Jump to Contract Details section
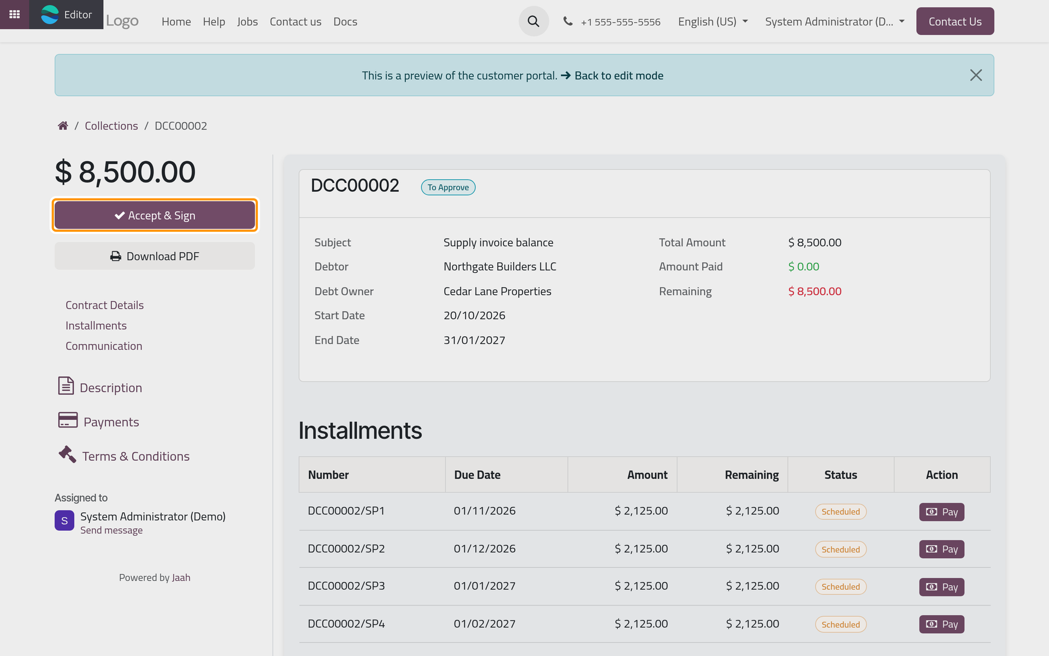1049x656 pixels. [104, 305]
